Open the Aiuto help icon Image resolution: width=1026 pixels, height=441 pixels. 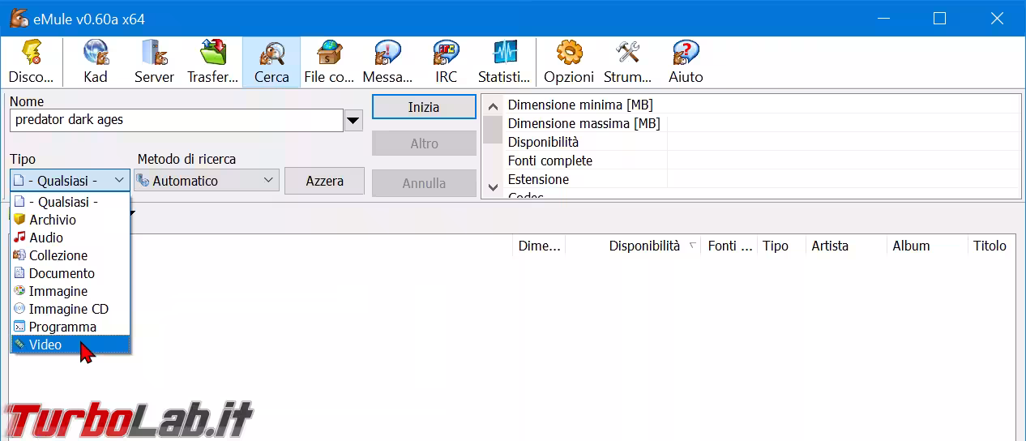pos(686,54)
